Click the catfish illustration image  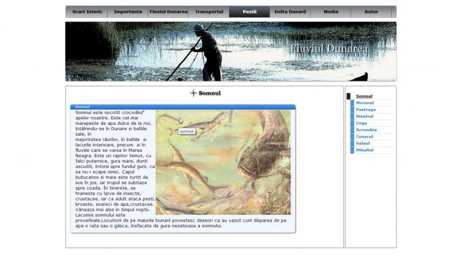tap(223, 162)
